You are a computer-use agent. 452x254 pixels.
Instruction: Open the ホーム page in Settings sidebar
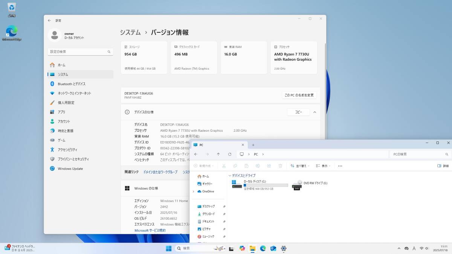point(80,65)
